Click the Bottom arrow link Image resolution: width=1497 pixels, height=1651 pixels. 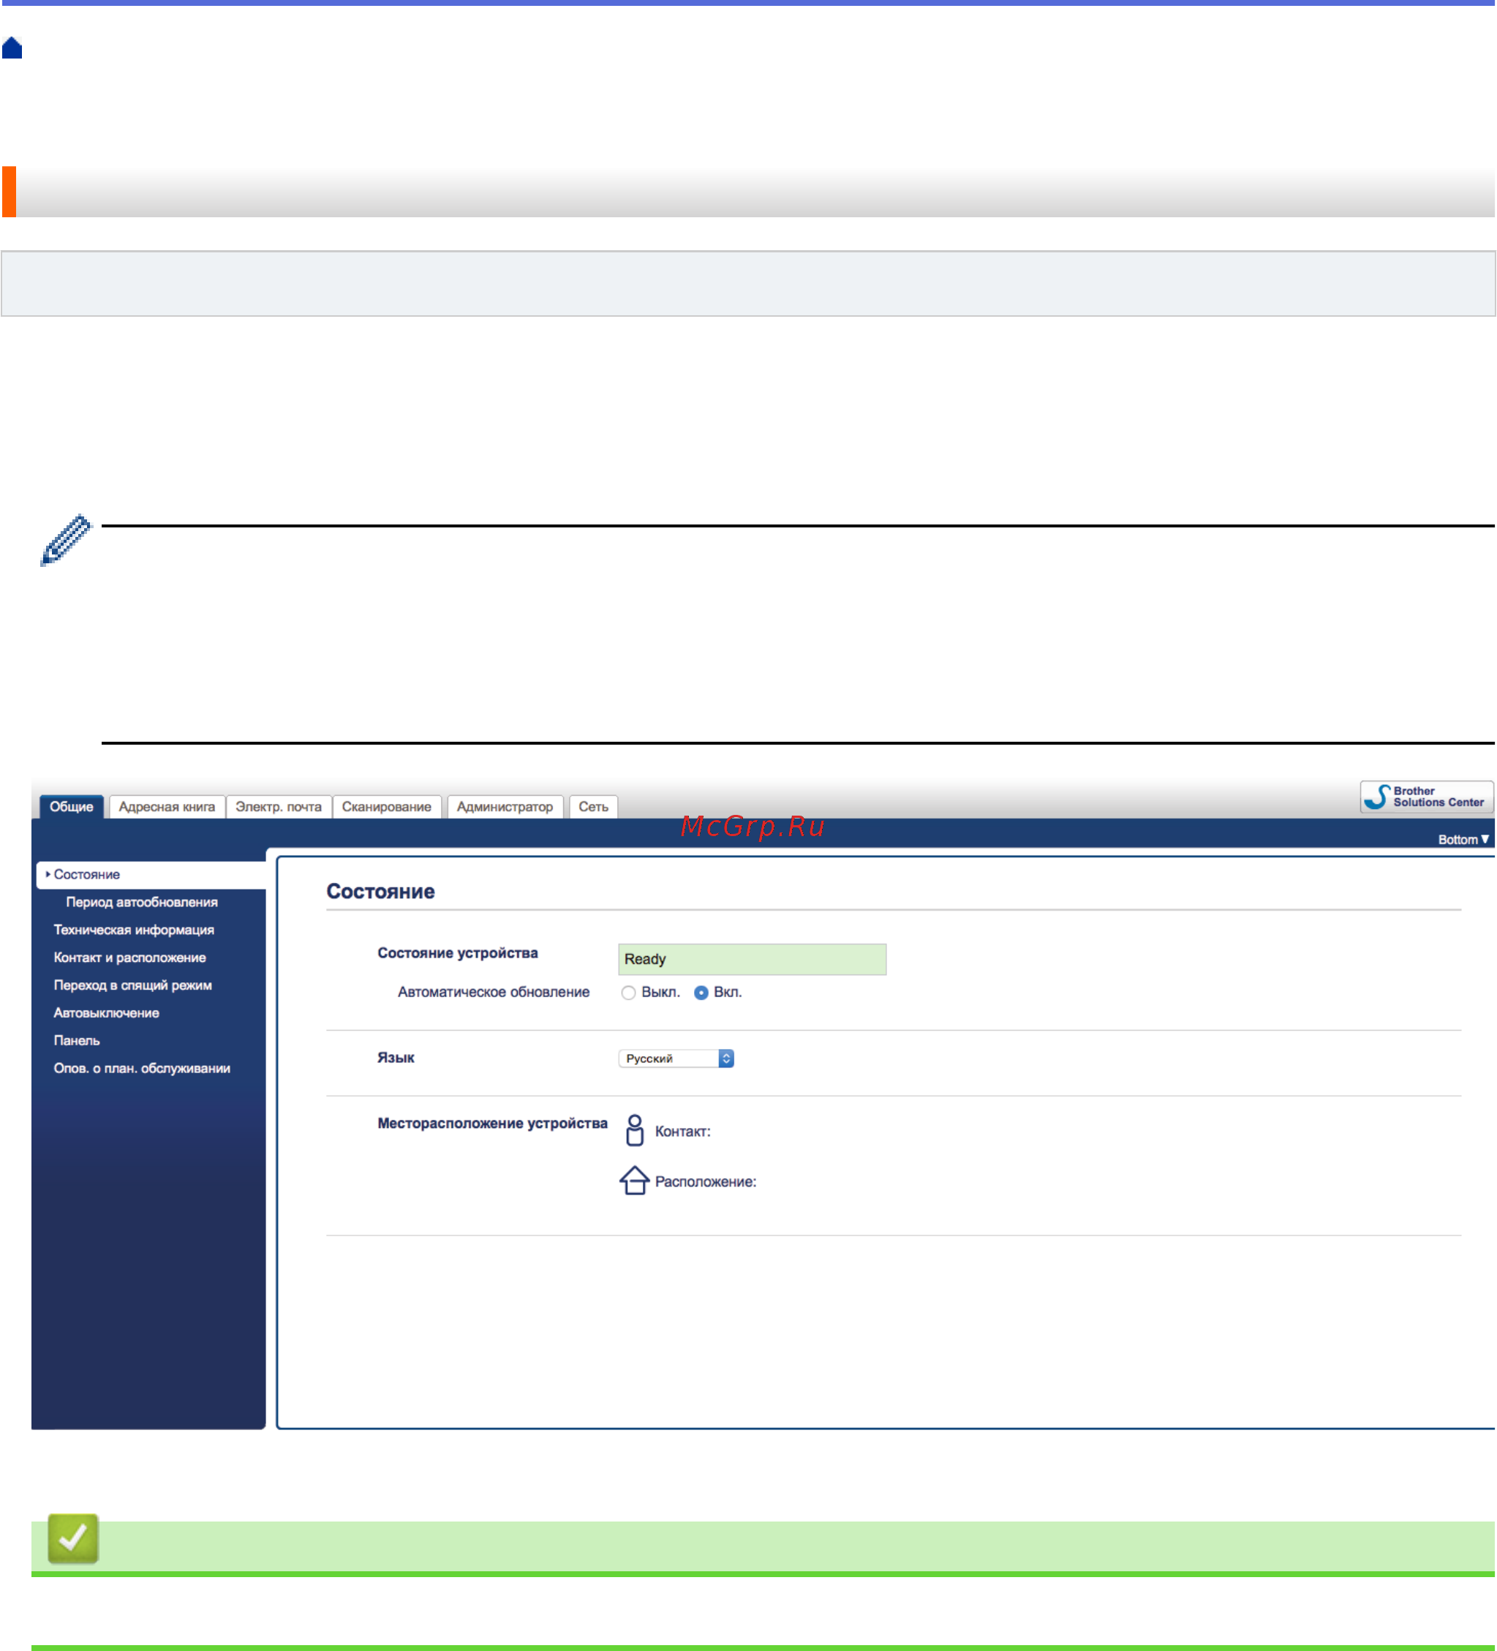[1463, 840]
